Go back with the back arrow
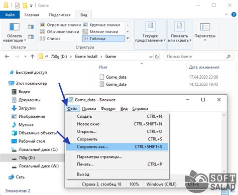This screenshot has width=238, height=195. tap(7, 57)
